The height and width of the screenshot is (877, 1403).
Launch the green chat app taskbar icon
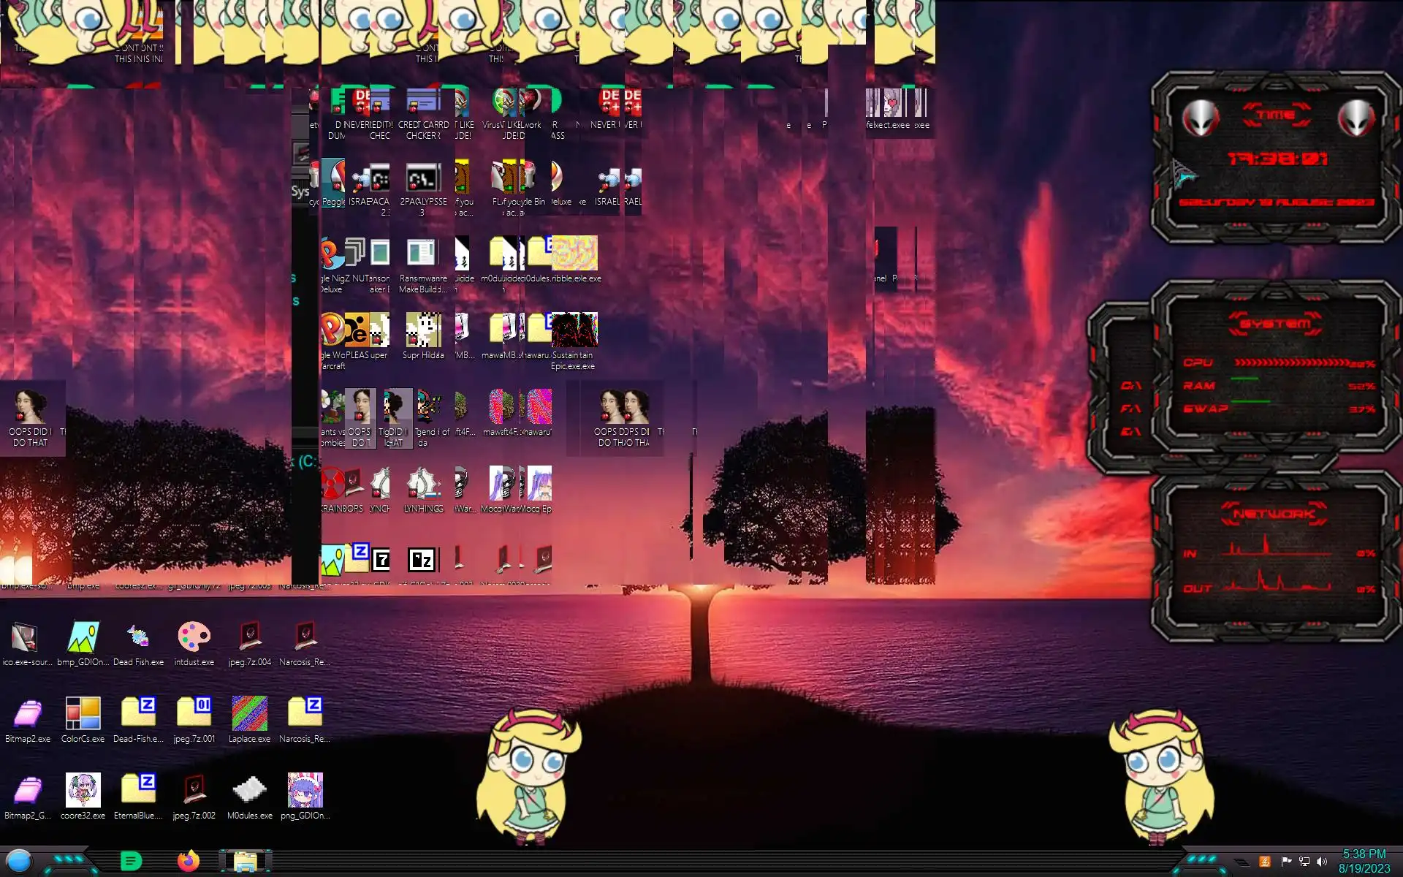click(131, 861)
